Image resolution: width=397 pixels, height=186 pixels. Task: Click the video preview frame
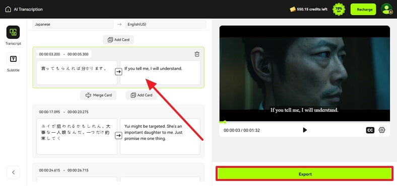coord(305,73)
